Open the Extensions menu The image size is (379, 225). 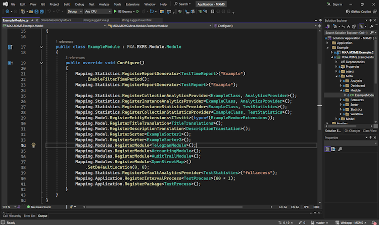coord(133,4)
